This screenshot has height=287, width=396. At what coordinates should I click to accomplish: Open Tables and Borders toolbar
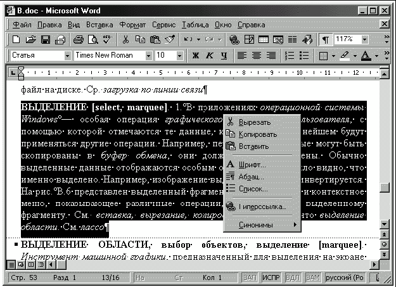coord(249,39)
